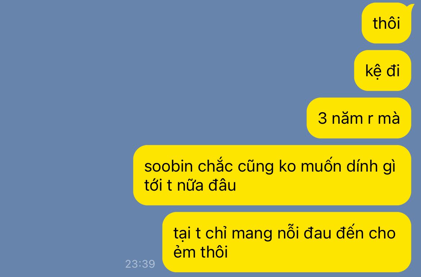This screenshot has height=277, width=421.
Task: Click the words 'nữa đâu' in the bubble
Action: (207, 186)
